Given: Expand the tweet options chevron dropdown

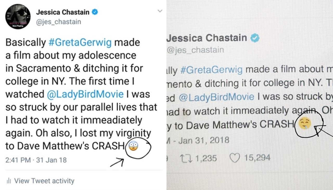Looking at the screenshot, I should tap(160, 11).
